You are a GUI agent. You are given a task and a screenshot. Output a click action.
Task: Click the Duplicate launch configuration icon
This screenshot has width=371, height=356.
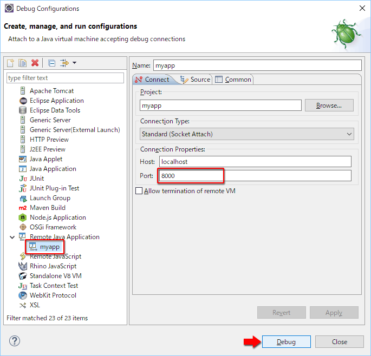(x=23, y=63)
